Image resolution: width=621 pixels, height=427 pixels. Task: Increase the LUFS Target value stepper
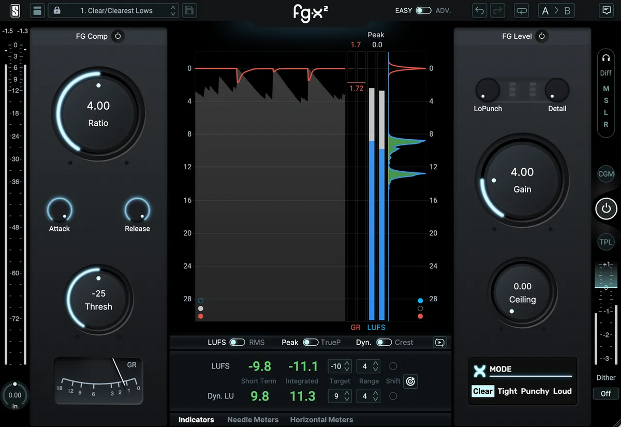tap(346, 363)
